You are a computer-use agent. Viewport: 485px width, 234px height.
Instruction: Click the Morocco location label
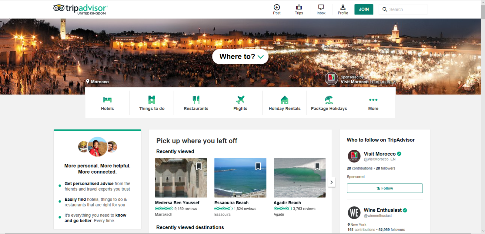coord(100,82)
